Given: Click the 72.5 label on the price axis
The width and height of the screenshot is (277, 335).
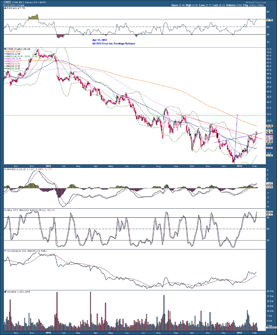Looking at the screenshot, I should click(x=269, y=49).
